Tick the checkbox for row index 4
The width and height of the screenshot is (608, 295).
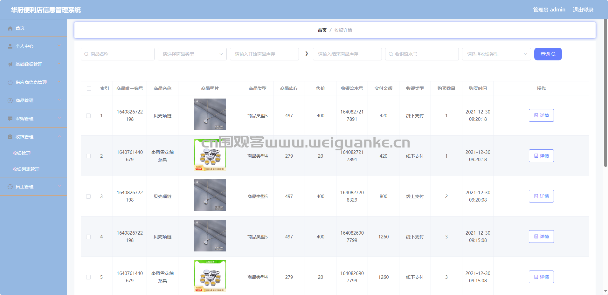(88, 237)
